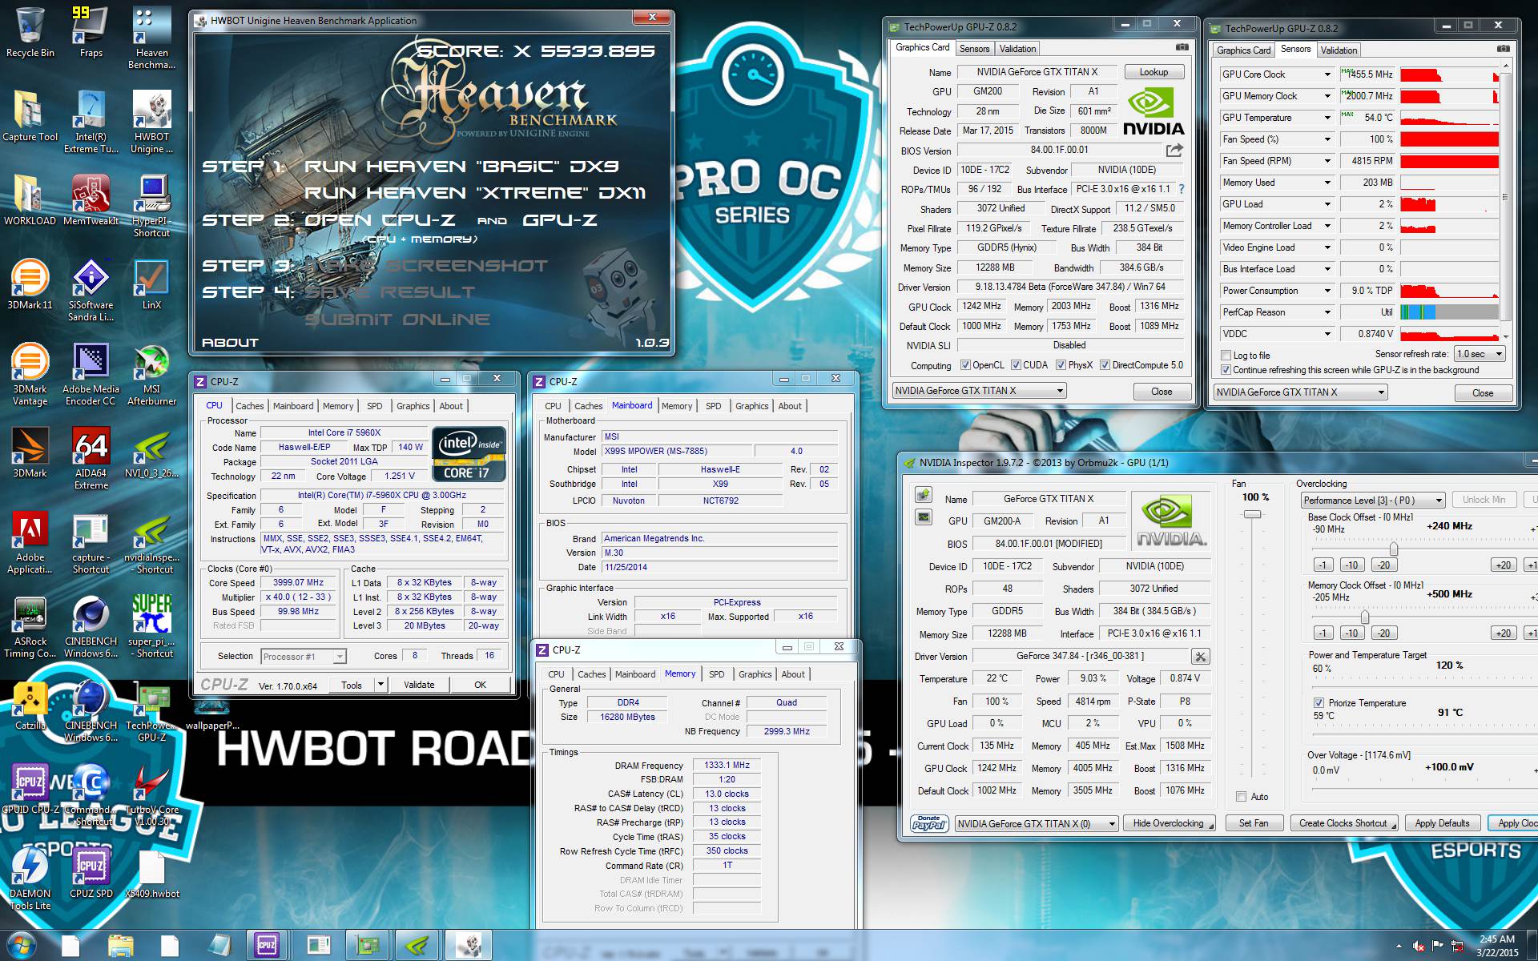The image size is (1538, 961).
Task: Click Create Clocks Shortcut button
Action: point(1343,823)
